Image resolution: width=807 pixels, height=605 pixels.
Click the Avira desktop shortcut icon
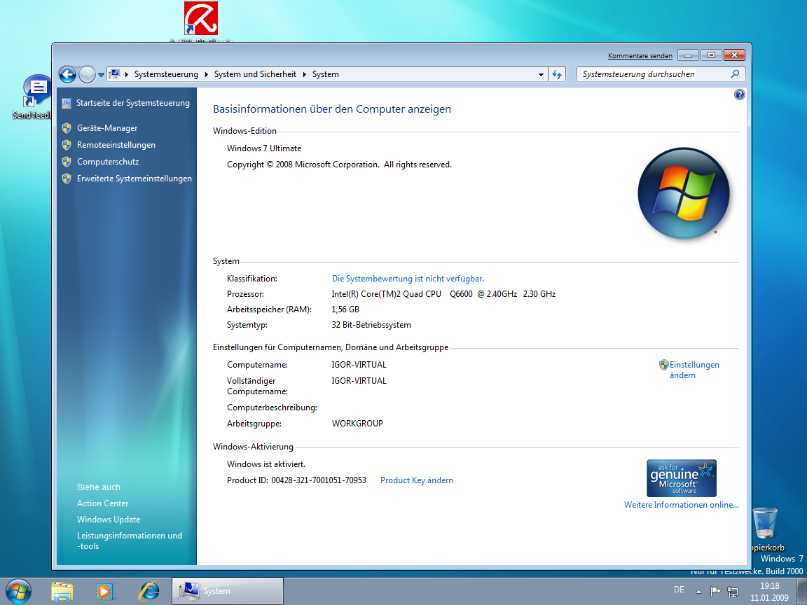point(200,19)
